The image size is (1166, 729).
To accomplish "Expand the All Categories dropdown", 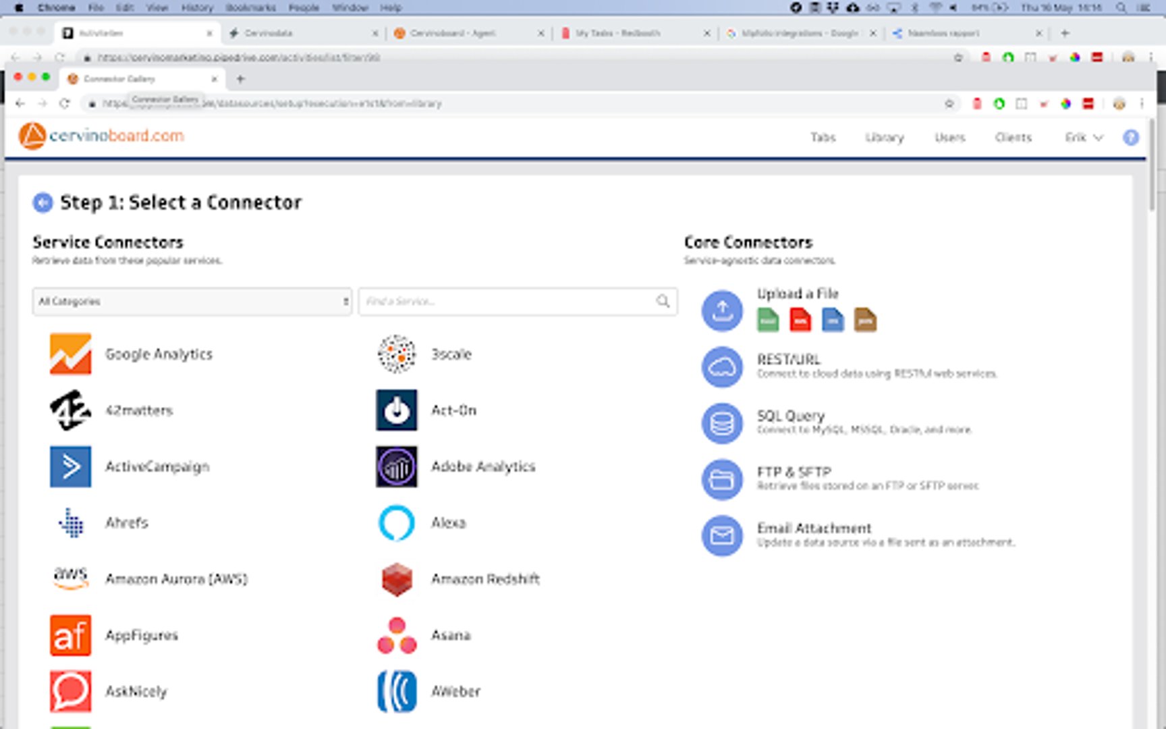I will tap(192, 302).
